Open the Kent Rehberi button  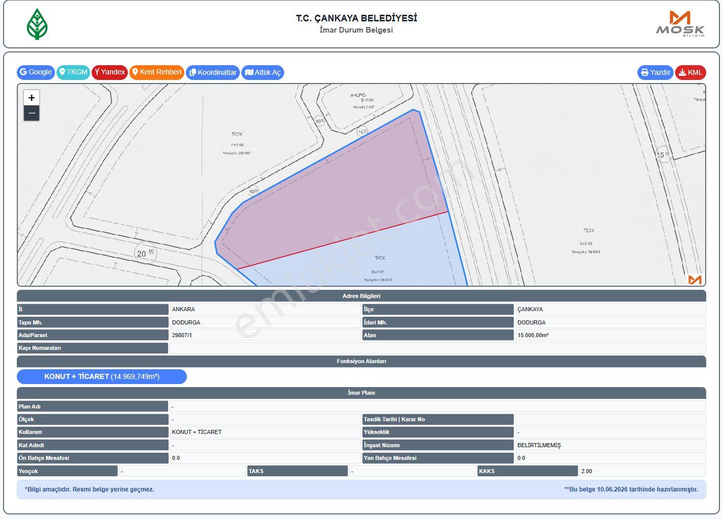coord(157,72)
